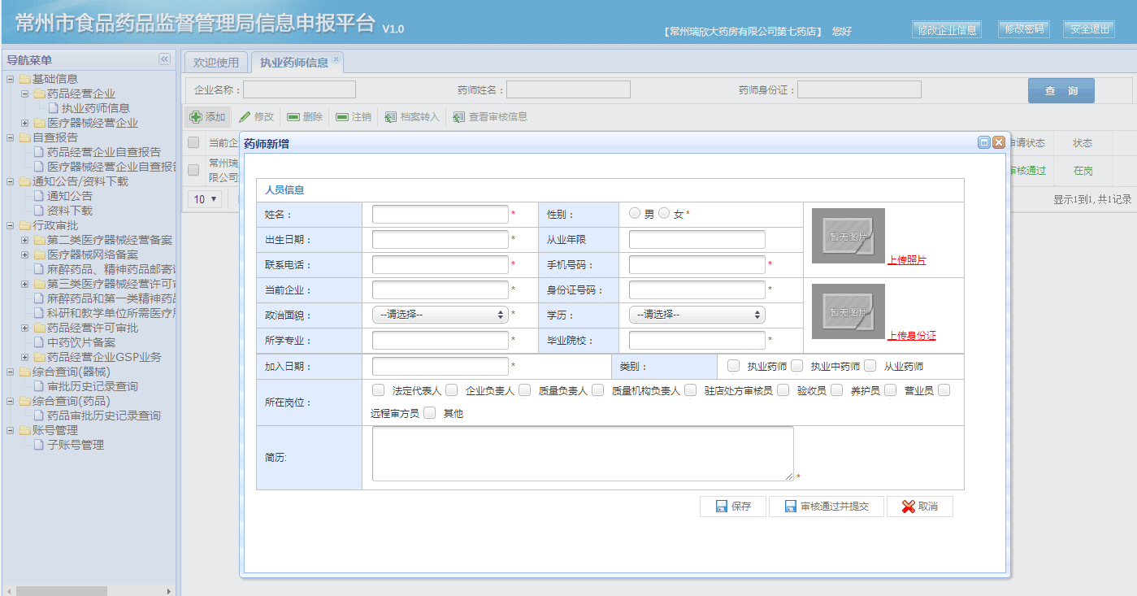Open the 政治面貌 dropdown
The width and height of the screenshot is (1137, 596).
coord(440,315)
